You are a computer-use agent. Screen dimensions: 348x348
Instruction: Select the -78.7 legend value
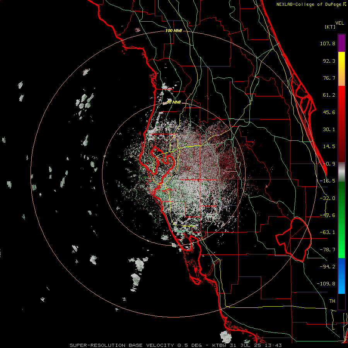pyautogui.click(x=328, y=250)
